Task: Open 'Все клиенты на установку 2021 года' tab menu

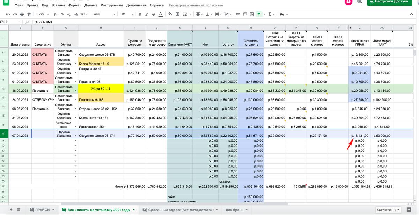Action: click(134, 210)
